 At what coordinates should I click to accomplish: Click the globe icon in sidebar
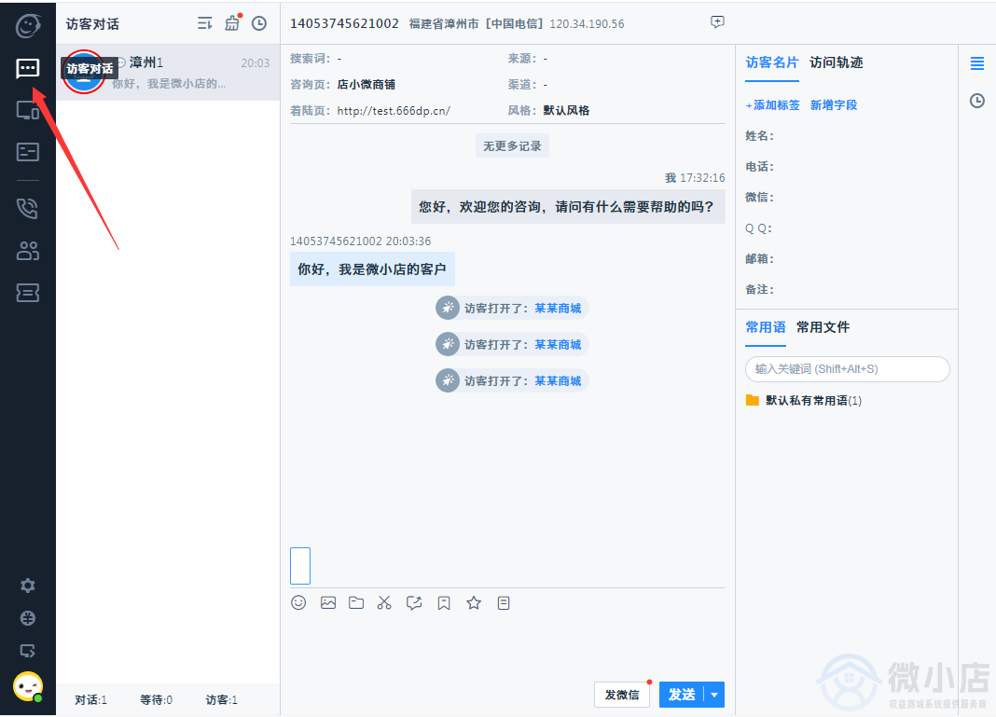(x=27, y=618)
